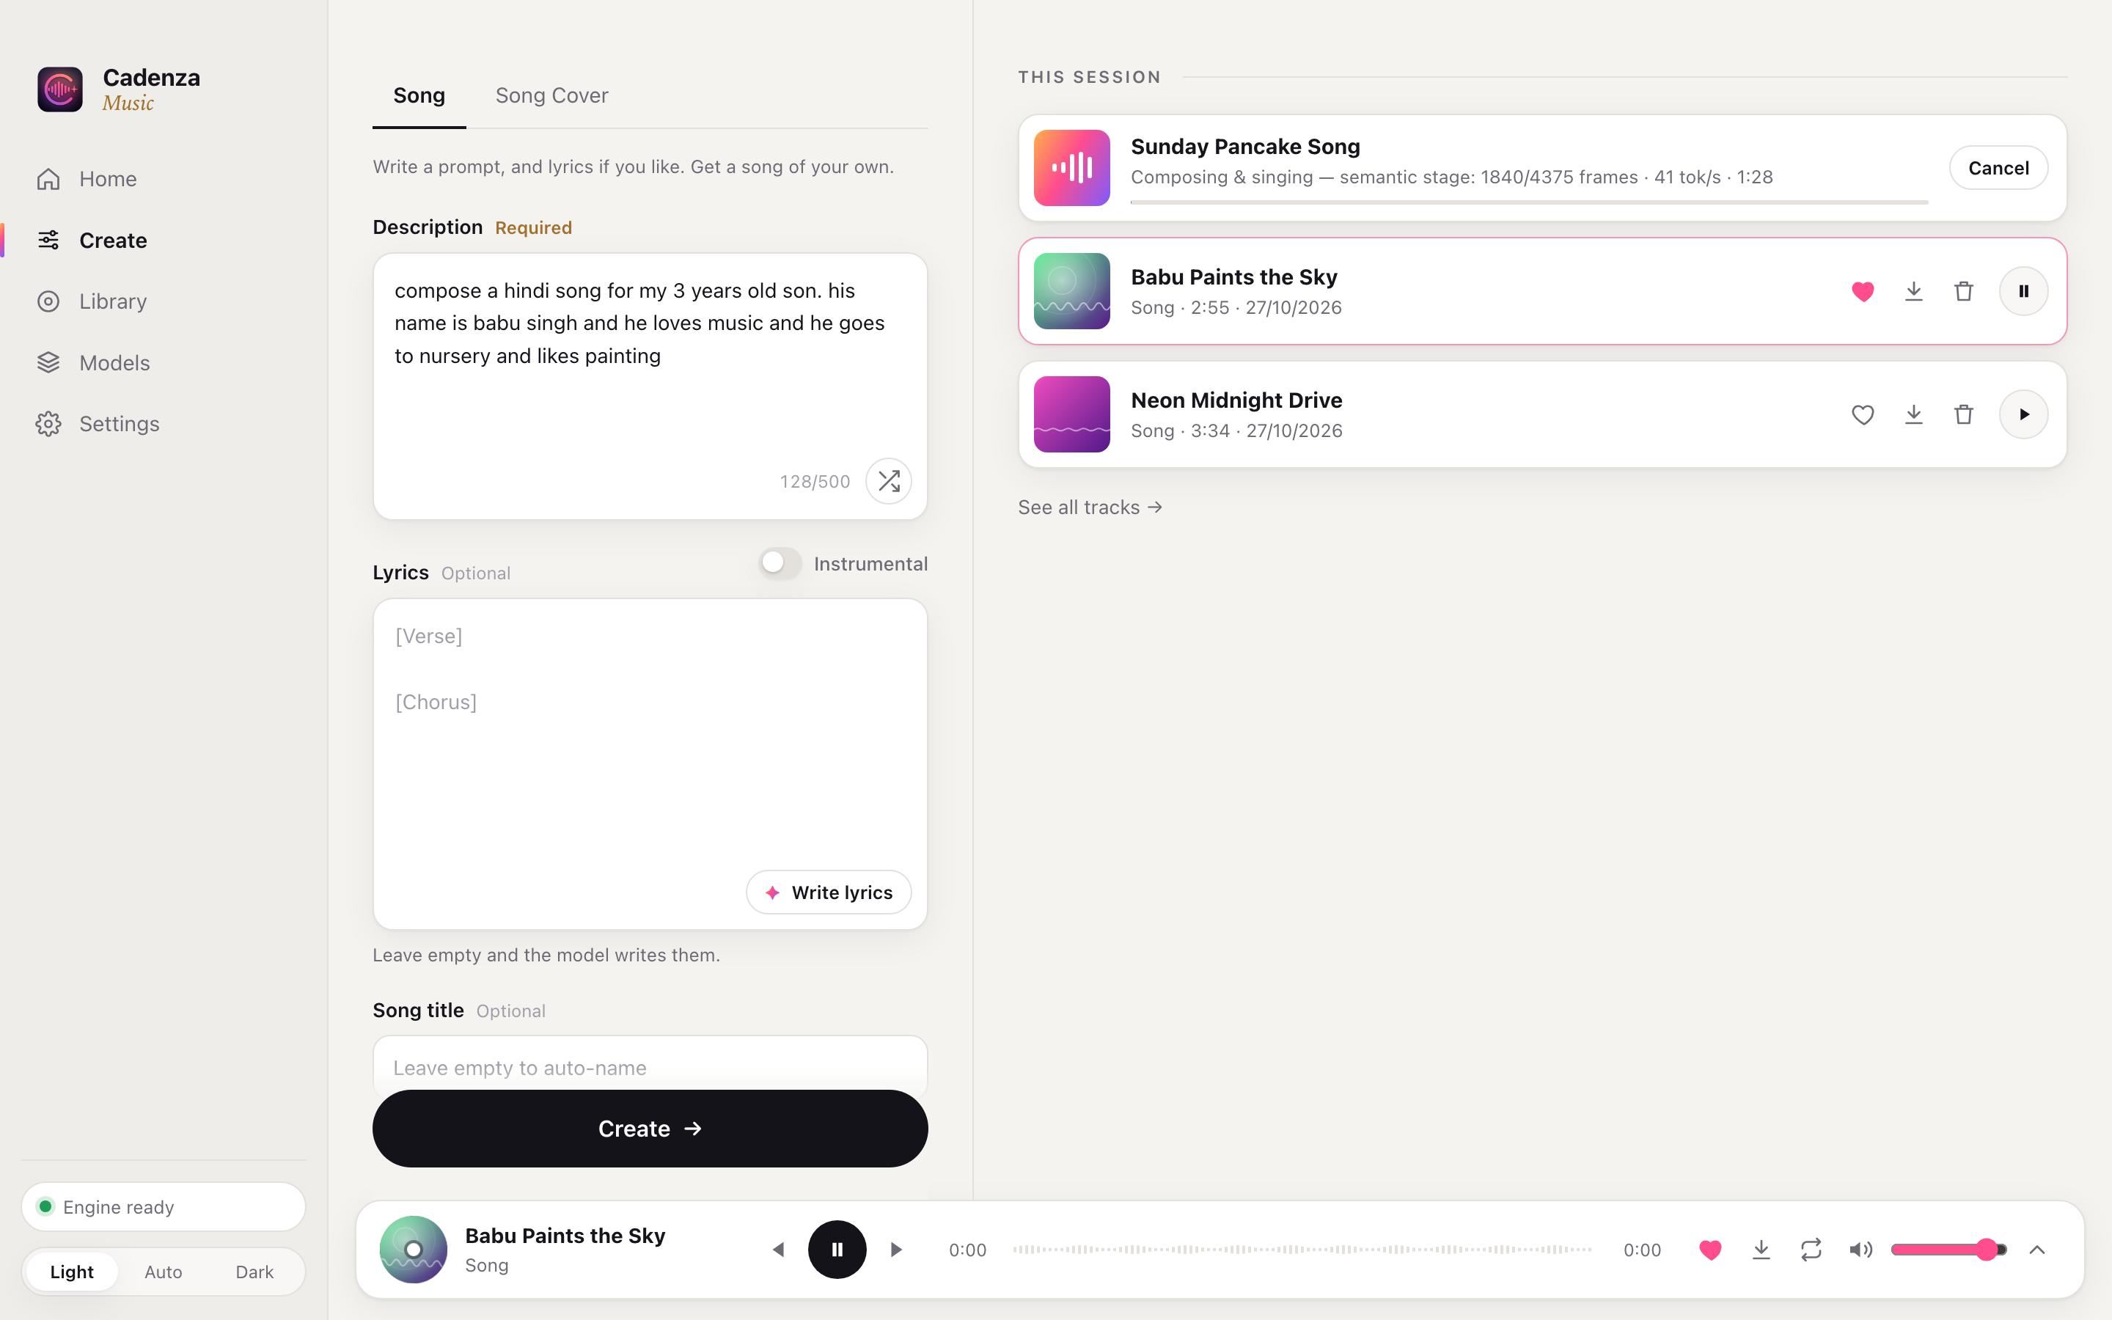Screen dimensions: 2112x1320
Task: Click the Write lyrics button
Action: coord(828,892)
